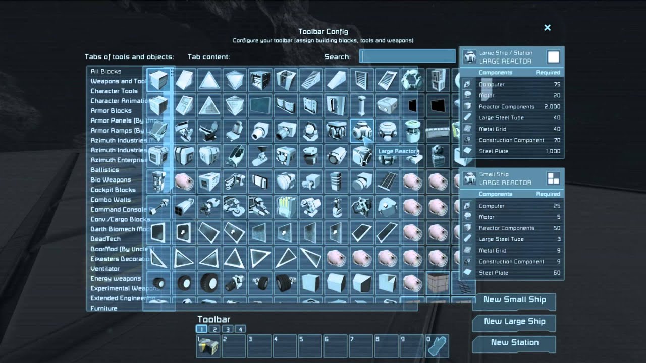Switch to toolbar page 3

(x=228, y=329)
